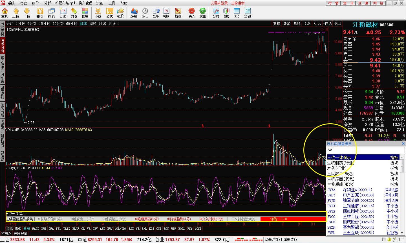Select the 画线 drawing tool icon
The image size is (406, 243).
click(178, 13)
